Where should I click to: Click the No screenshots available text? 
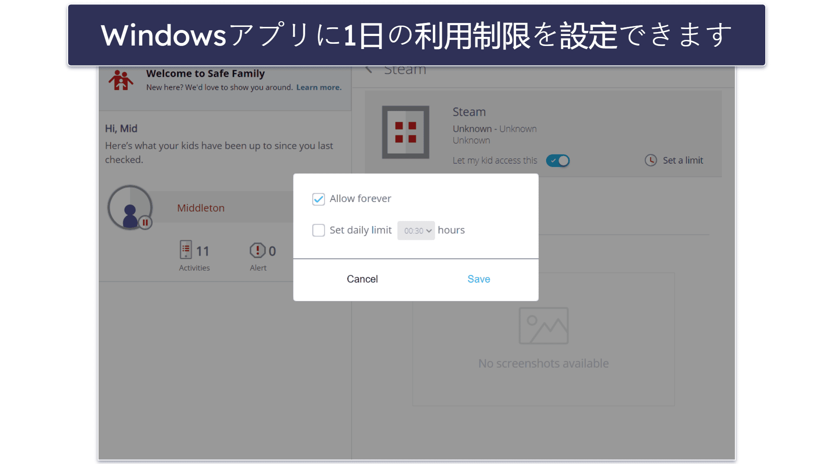point(543,363)
